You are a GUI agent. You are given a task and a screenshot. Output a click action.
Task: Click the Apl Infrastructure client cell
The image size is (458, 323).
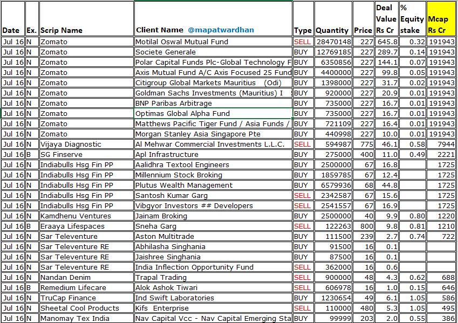click(x=213, y=155)
